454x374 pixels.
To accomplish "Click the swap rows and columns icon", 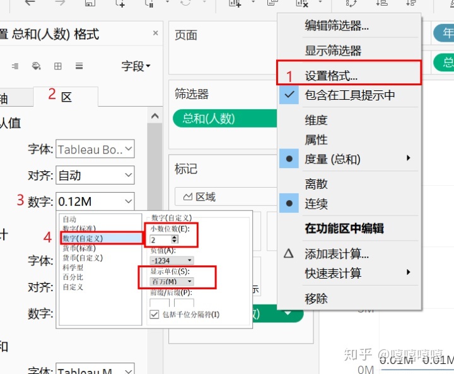I will click(351, 3).
